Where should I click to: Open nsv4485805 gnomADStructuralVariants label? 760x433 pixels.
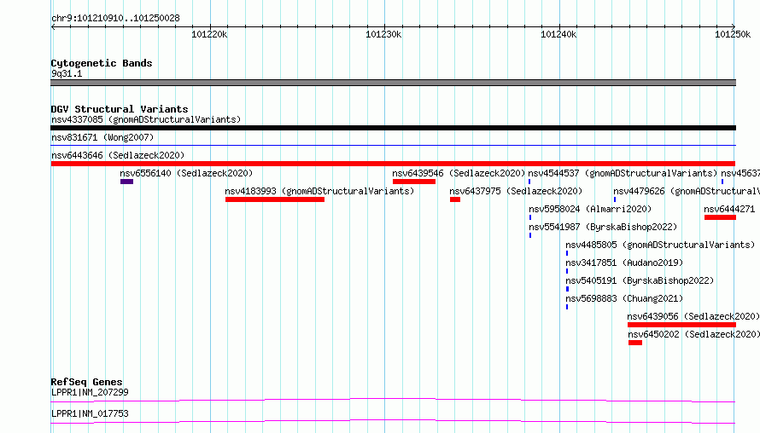tap(660, 245)
